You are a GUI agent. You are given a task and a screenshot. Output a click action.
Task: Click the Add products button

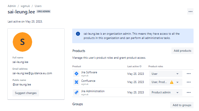pyautogui.click(x=182, y=51)
